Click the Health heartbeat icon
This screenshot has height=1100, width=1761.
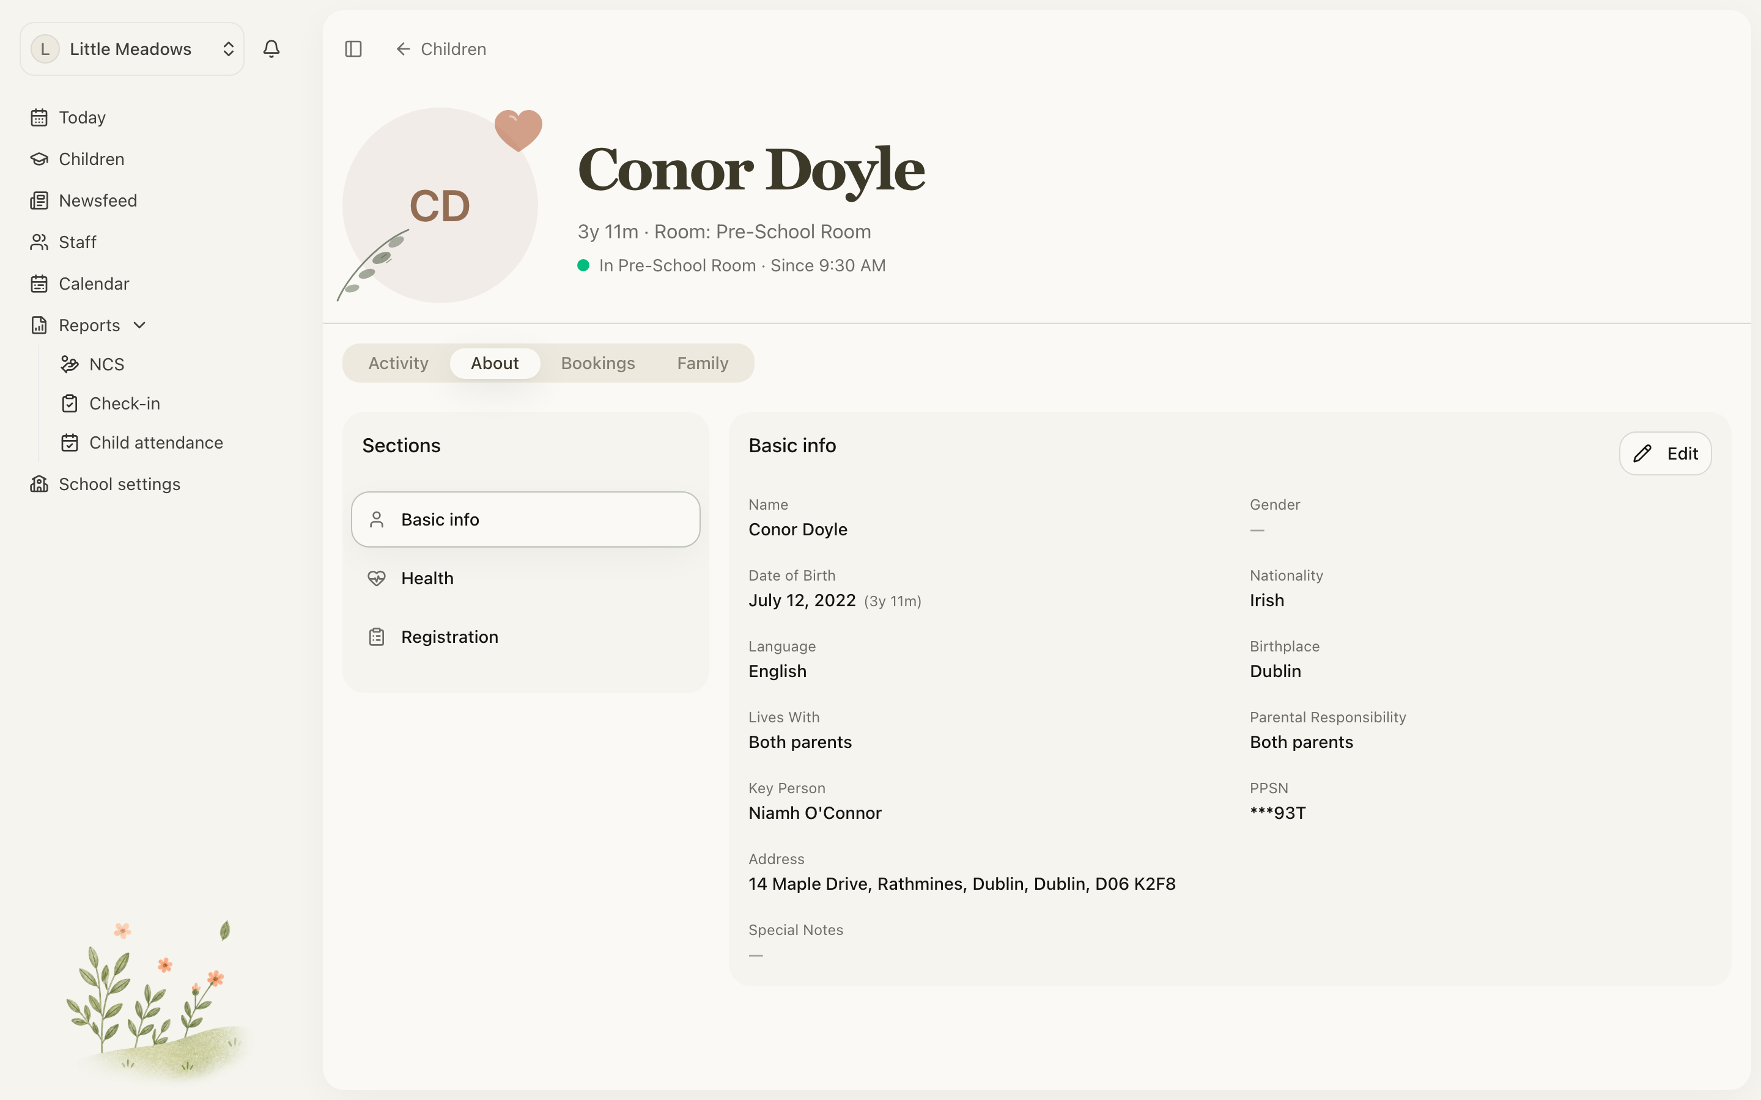(376, 578)
